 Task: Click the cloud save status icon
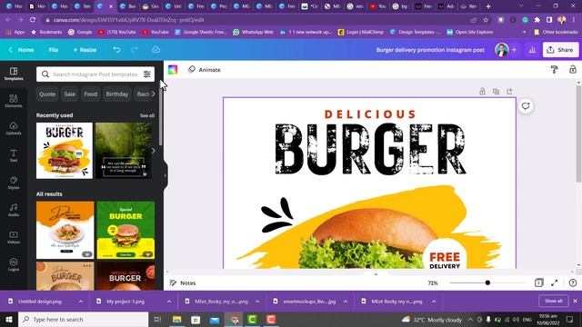pyautogui.click(x=156, y=49)
